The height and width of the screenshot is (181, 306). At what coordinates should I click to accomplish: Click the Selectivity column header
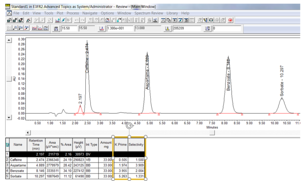pyautogui.click(x=136, y=145)
